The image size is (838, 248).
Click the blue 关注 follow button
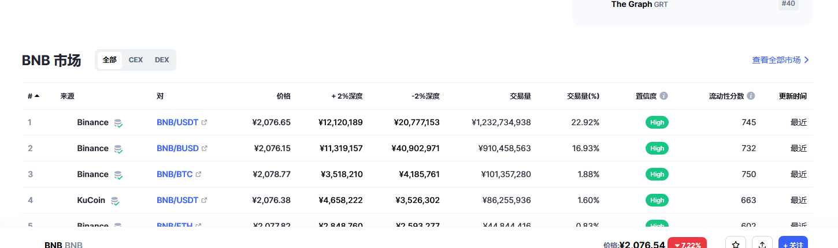793,245
